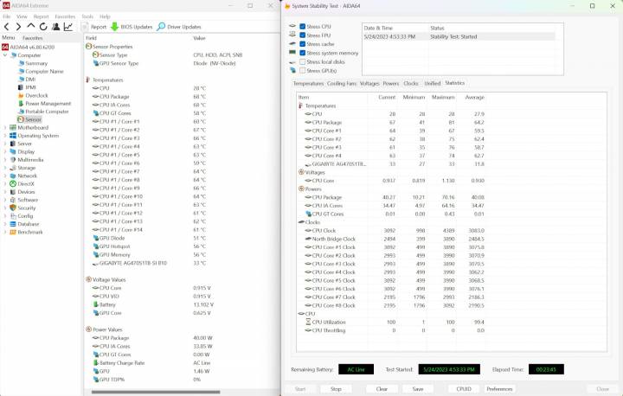Image resolution: width=623 pixels, height=396 pixels.
Task: Open Portable Computer page
Action: point(47,112)
